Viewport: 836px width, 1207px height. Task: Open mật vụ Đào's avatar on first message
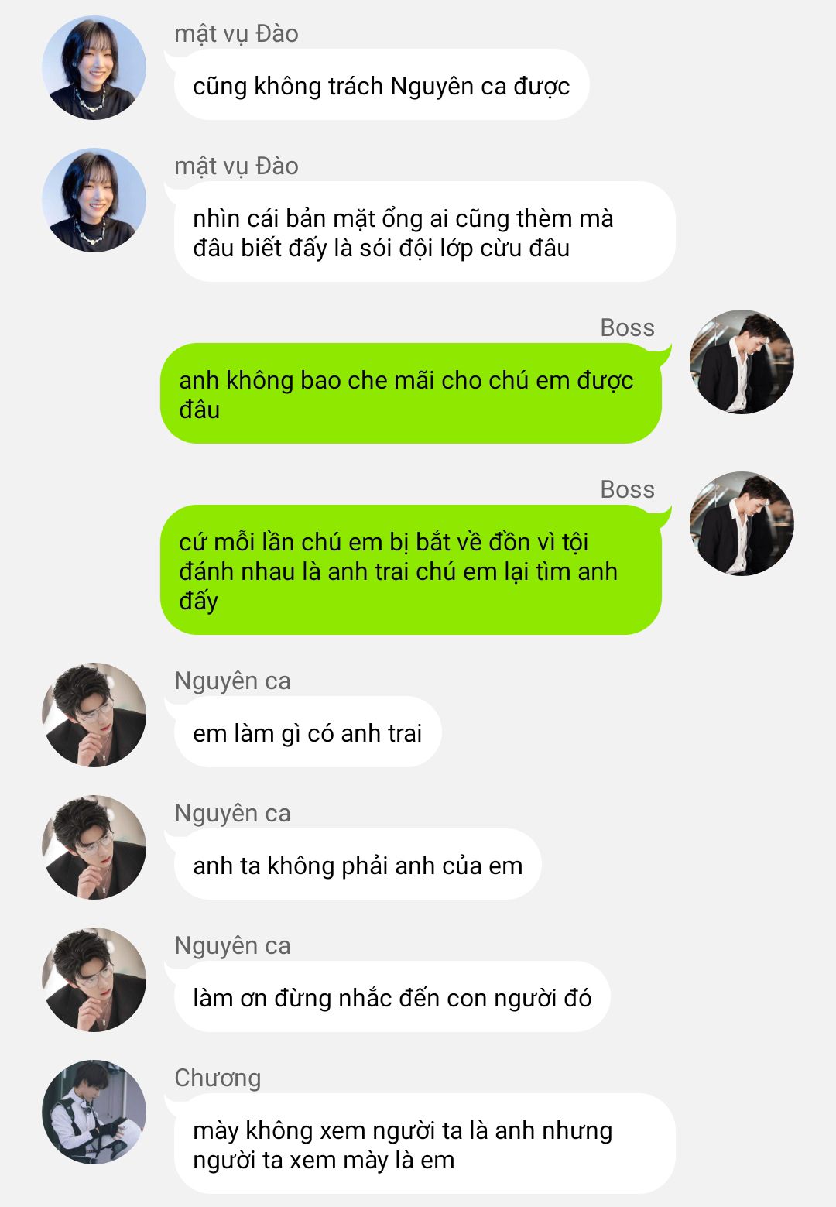pos(94,67)
